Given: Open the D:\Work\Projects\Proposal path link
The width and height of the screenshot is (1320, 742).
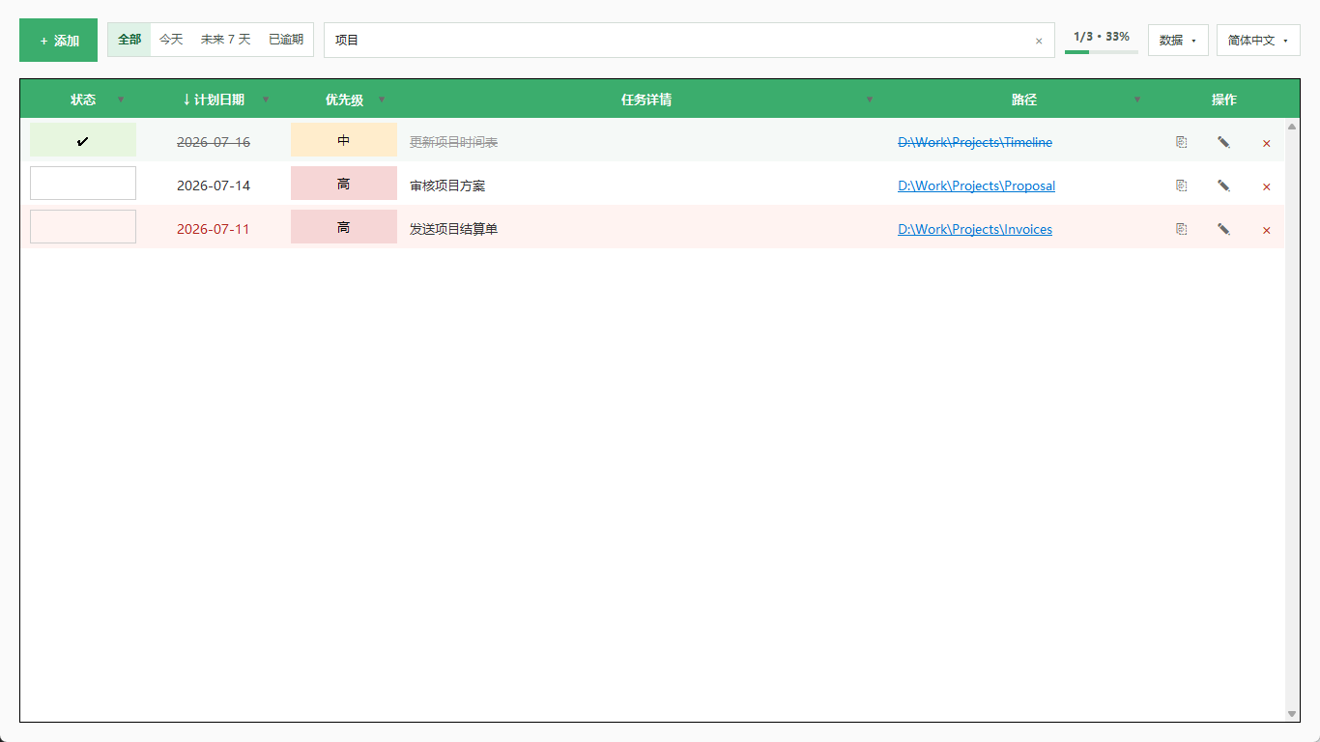Looking at the screenshot, I should click(976, 185).
